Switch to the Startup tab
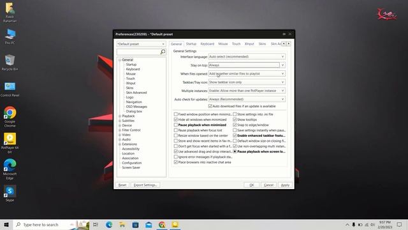The width and height of the screenshot is (408, 230). [191, 44]
